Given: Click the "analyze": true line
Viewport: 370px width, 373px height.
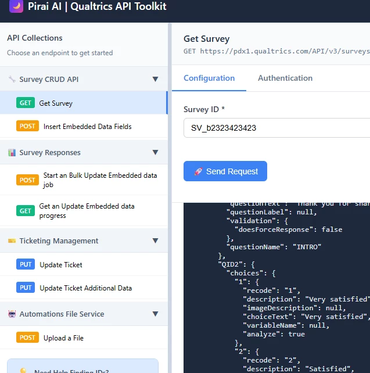Looking at the screenshot, I should 274,334.
